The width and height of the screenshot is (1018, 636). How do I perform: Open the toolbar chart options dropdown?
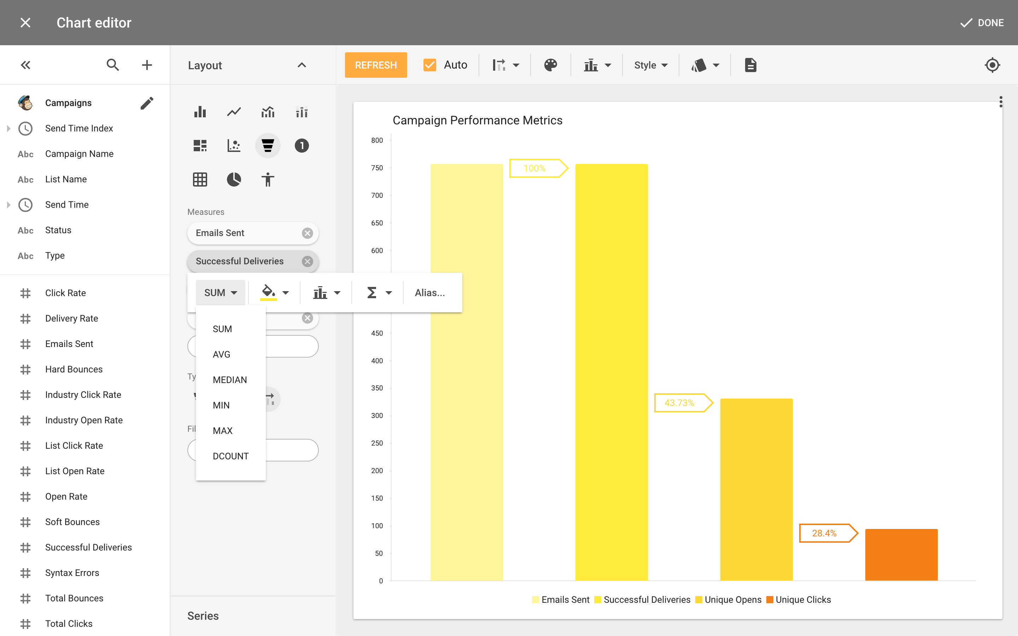pos(597,65)
